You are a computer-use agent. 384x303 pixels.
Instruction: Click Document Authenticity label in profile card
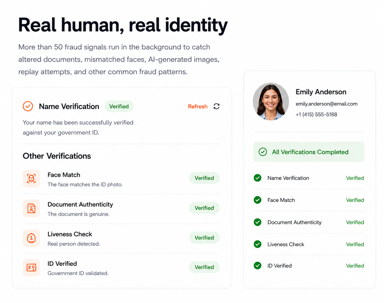pos(294,222)
